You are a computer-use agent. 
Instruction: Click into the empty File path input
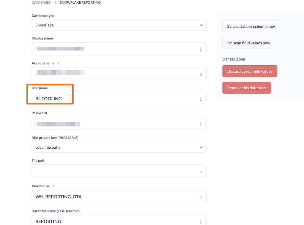coord(119,171)
